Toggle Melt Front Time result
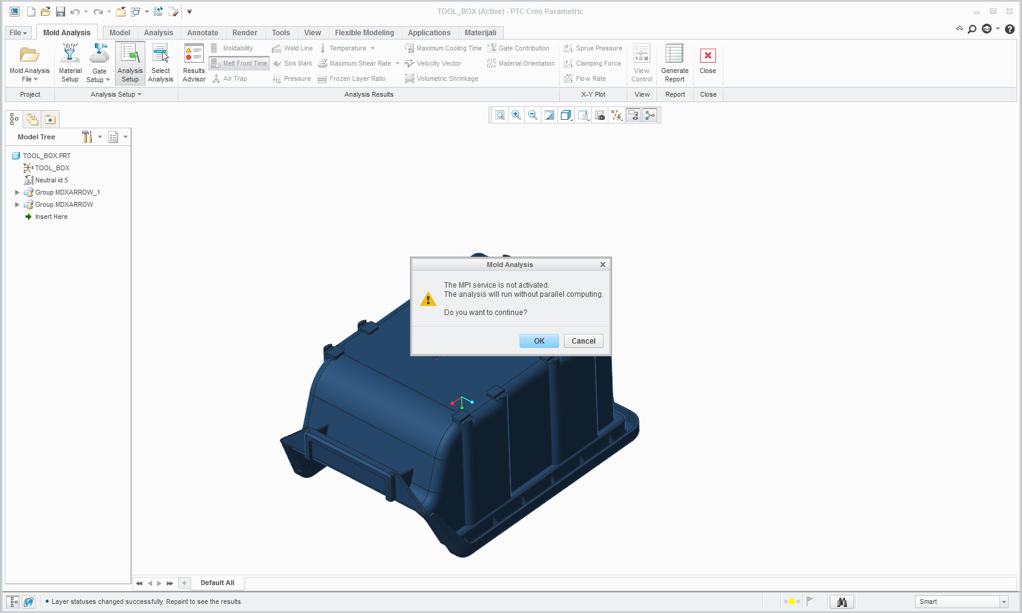 pyautogui.click(x=239, y=63)
